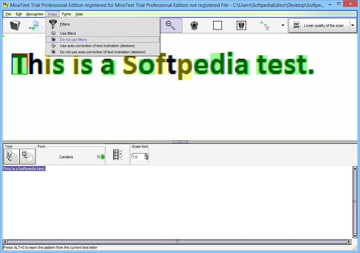Viewport: 360px width, 253px height.
Task: Click the open file folder icon
Action: click(15, 25)
